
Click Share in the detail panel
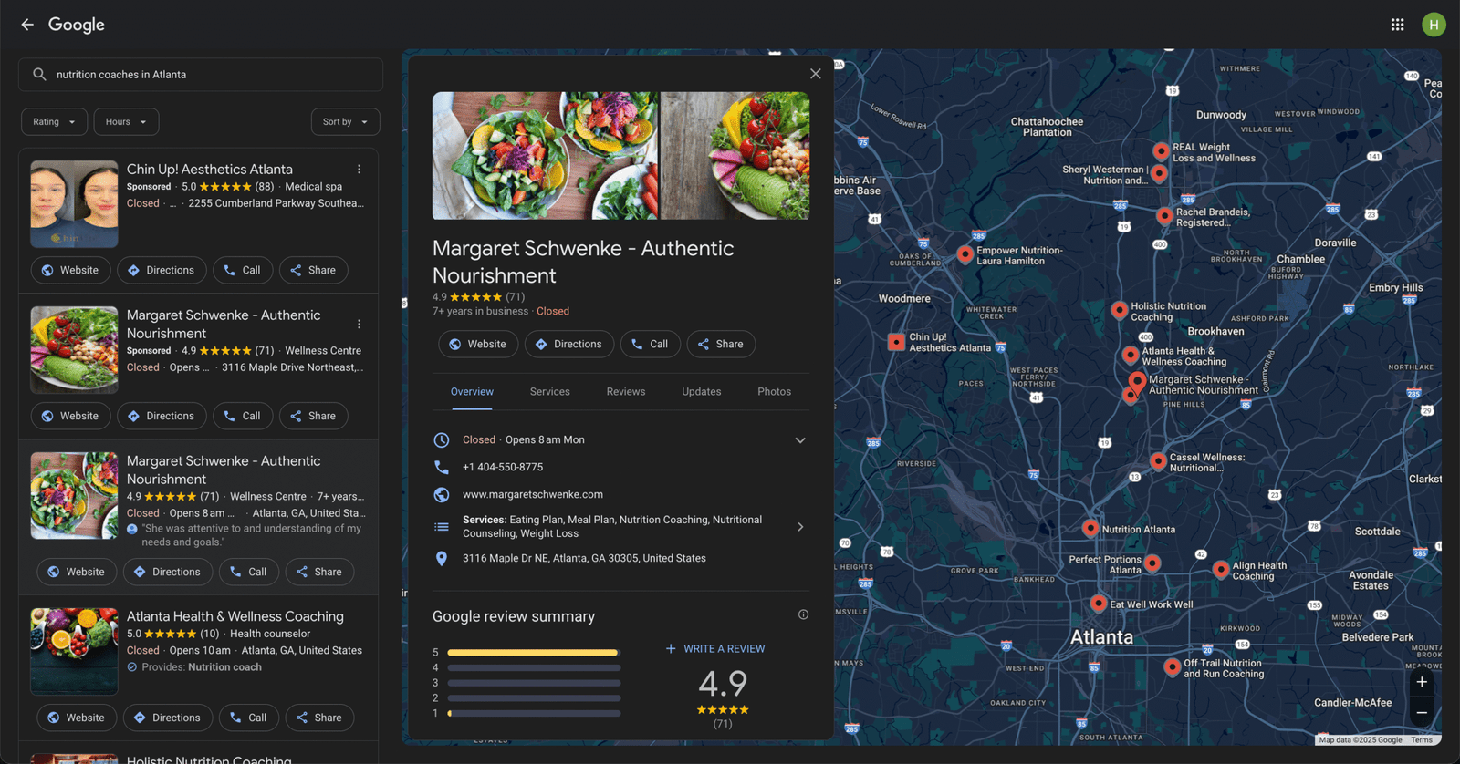click(721, 345)
